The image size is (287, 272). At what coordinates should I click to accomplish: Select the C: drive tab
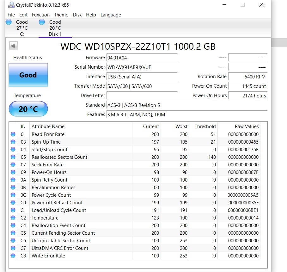click(21, 28)
